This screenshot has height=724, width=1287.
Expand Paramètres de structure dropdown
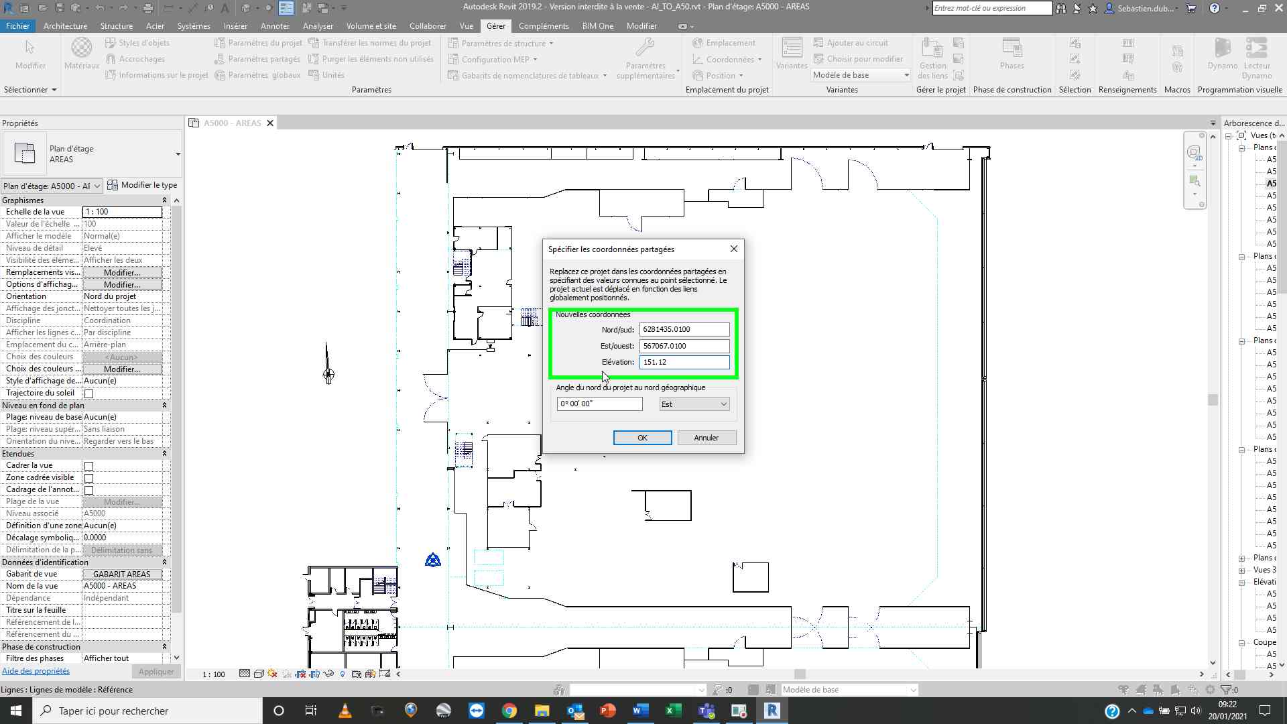[501, 43]
